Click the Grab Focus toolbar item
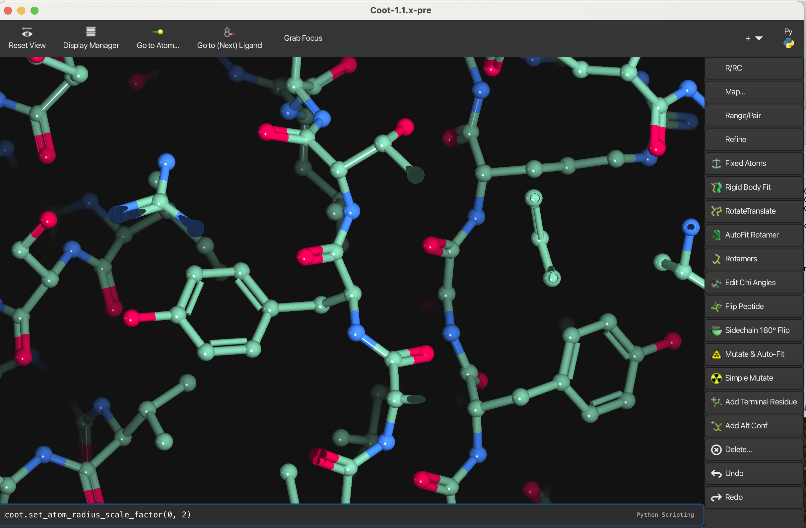Image resolution: width=806 pixels, height=528 pixels. [x=303, y=38]
